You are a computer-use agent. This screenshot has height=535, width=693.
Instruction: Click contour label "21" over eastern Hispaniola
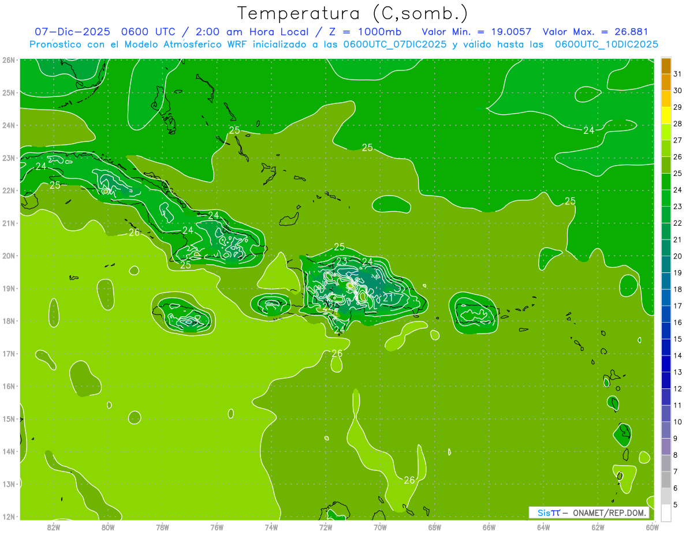tap(388, 298)
